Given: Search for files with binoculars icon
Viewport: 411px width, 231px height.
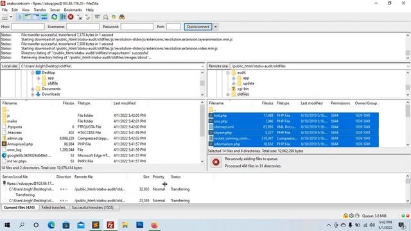Looking at the screenshot, I should point(121,17).
